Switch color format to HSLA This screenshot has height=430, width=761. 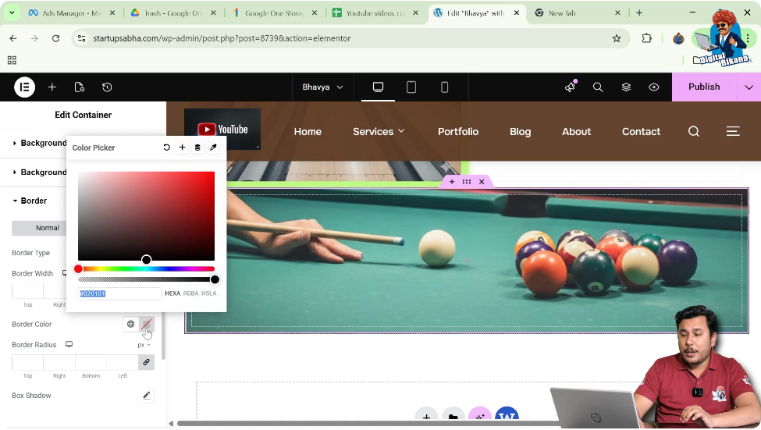208,293
